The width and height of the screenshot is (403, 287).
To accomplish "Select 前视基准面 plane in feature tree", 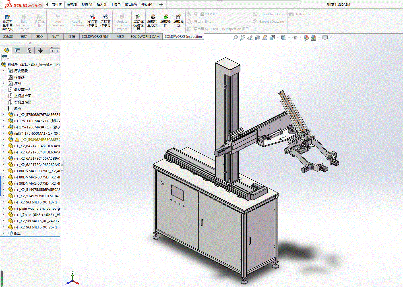I will [x=22, y=90].
